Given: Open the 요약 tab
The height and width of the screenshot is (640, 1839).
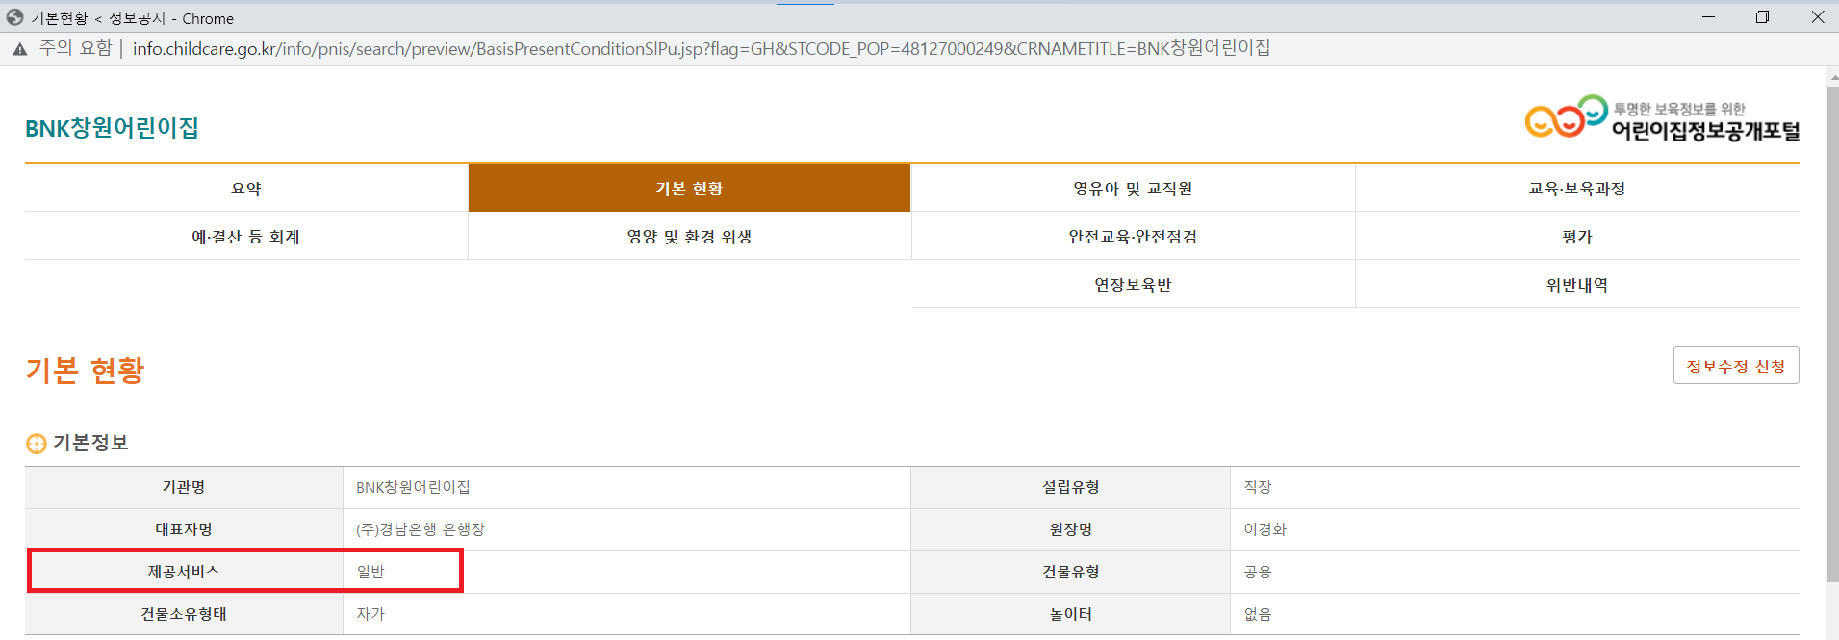Looking at the screenshot, I should point(246,188).
